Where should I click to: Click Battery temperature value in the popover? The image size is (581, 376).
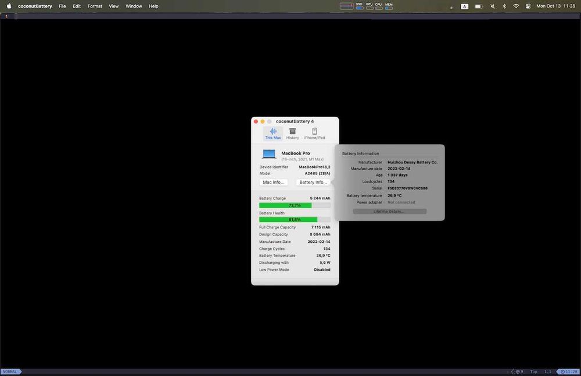coord(394,195)
